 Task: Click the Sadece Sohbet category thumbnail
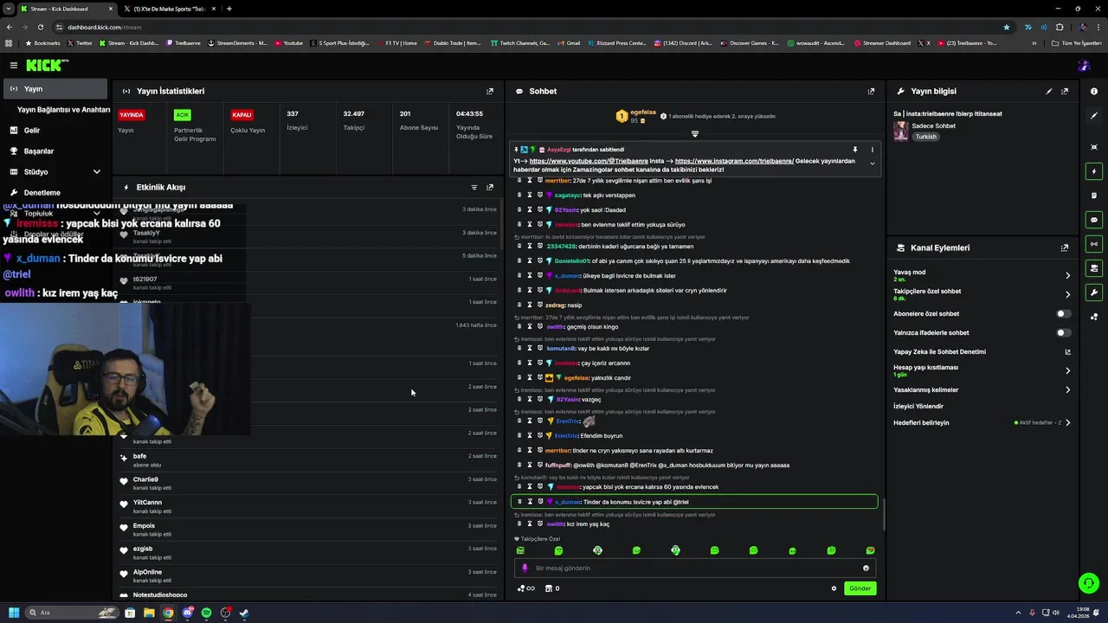click(900, 131)
